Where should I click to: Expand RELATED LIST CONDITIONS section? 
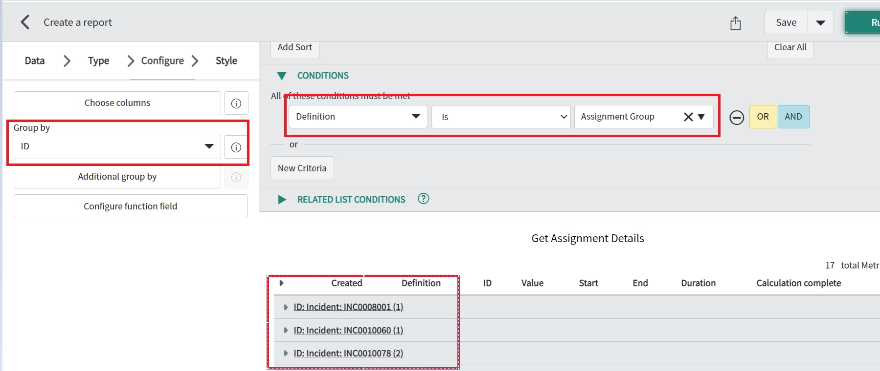(x=282, y=199)
